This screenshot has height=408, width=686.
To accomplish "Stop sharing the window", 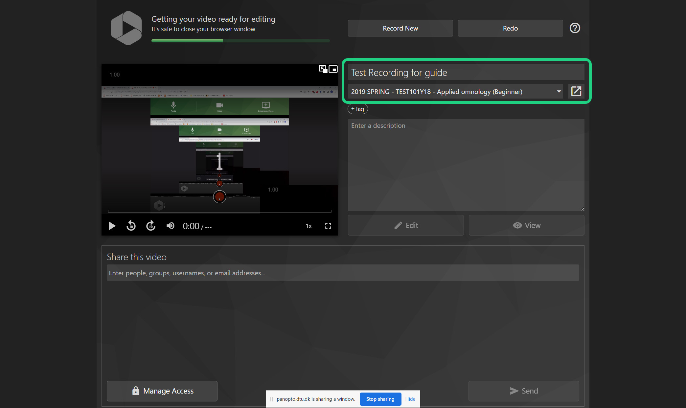I will click(x=380, y=399).
